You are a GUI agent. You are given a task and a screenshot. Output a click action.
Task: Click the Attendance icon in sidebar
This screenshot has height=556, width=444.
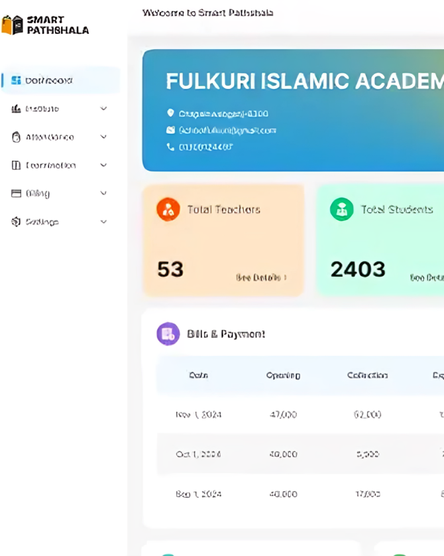[17, 137]
